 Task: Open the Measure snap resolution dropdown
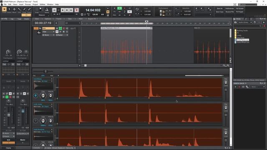42,15
